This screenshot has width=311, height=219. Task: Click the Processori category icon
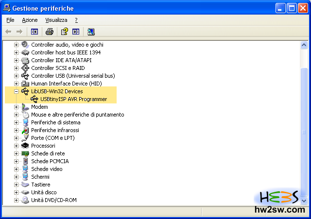(26, 146)
